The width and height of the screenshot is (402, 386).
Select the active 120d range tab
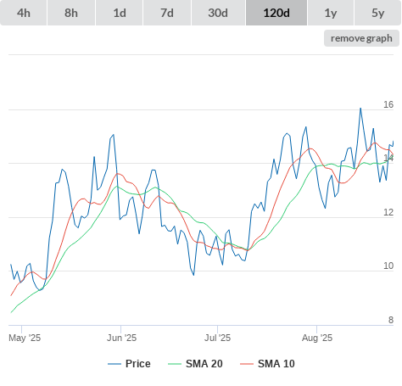[276, 13]
